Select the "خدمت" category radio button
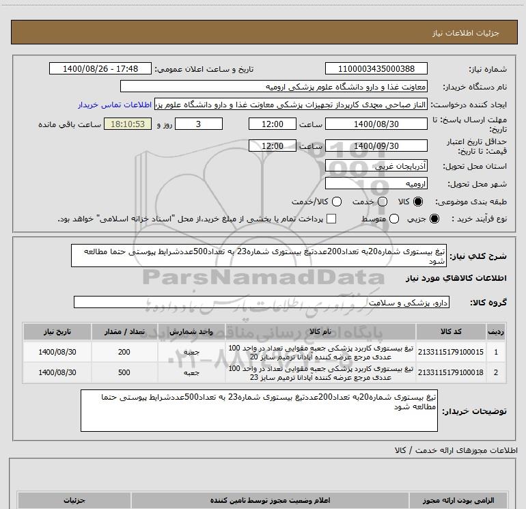 click(x=382, y=202)
